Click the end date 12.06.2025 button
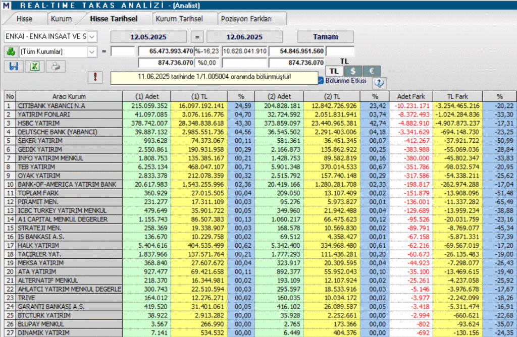The height and width of the screenshot is (337, 517). [x=244, y=37]
